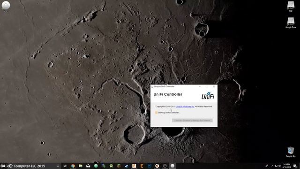Open Task View from the taskbar
The image size is (300, 169).
(65, 166)
